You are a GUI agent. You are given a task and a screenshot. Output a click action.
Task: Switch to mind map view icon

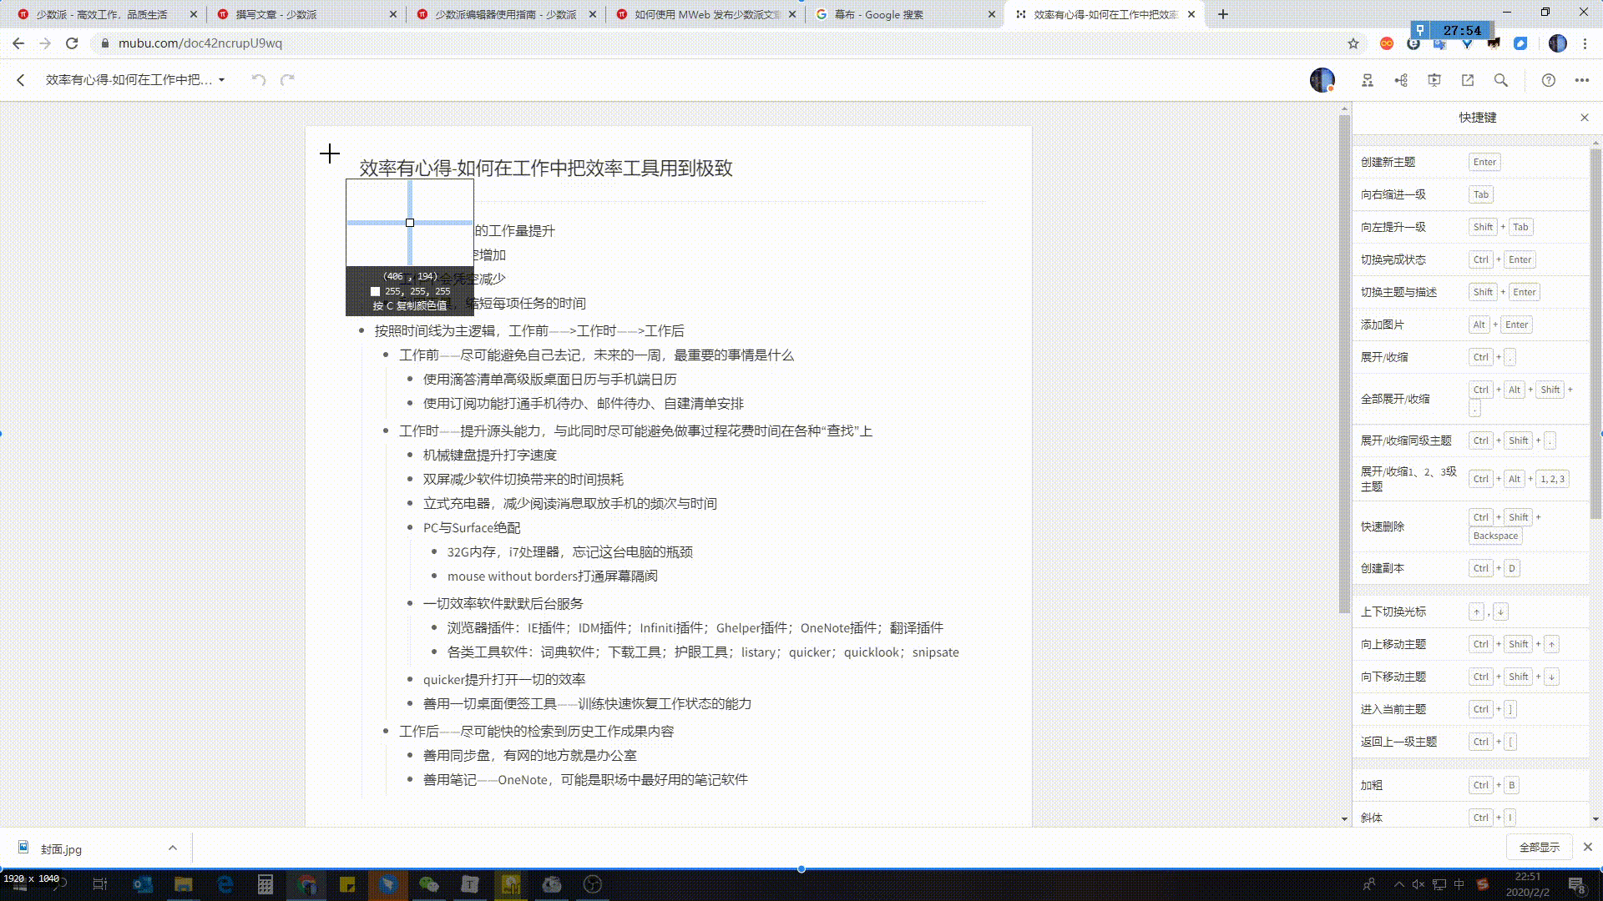point(1401,80)
